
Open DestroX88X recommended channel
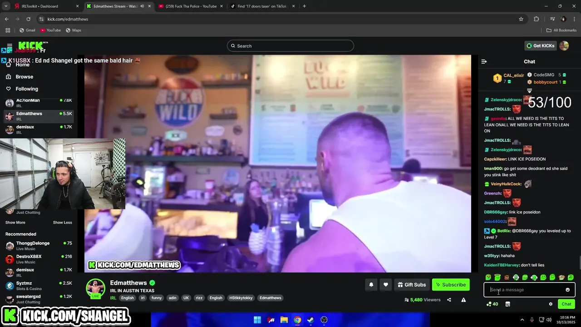point(39,259)
